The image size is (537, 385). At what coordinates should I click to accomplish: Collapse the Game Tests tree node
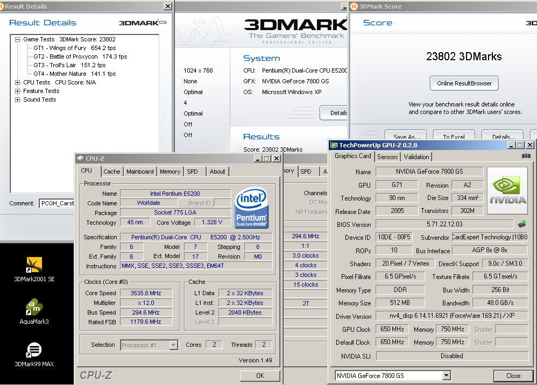click(17, 39)
